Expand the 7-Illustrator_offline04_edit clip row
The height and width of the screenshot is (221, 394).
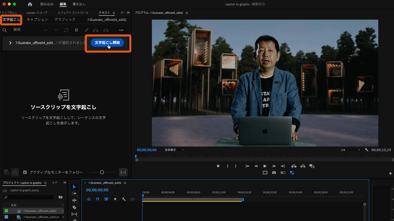[10, 43]
